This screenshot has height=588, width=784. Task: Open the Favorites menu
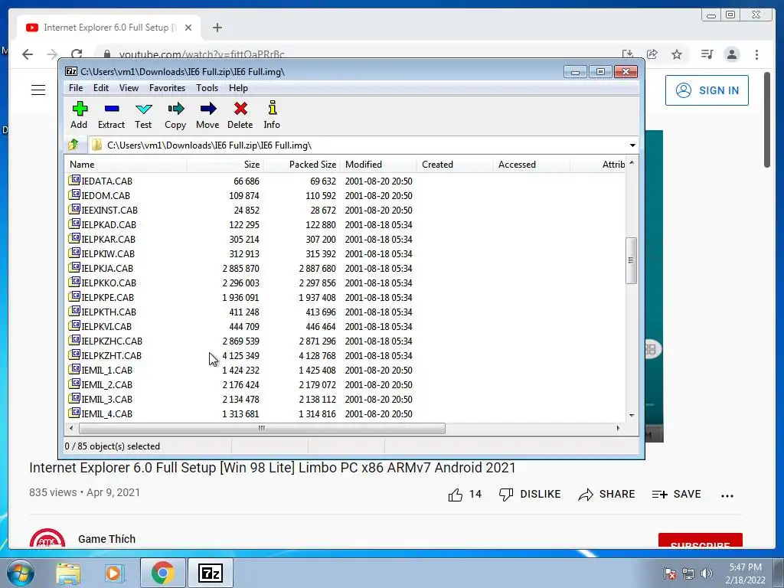[167, 88]
